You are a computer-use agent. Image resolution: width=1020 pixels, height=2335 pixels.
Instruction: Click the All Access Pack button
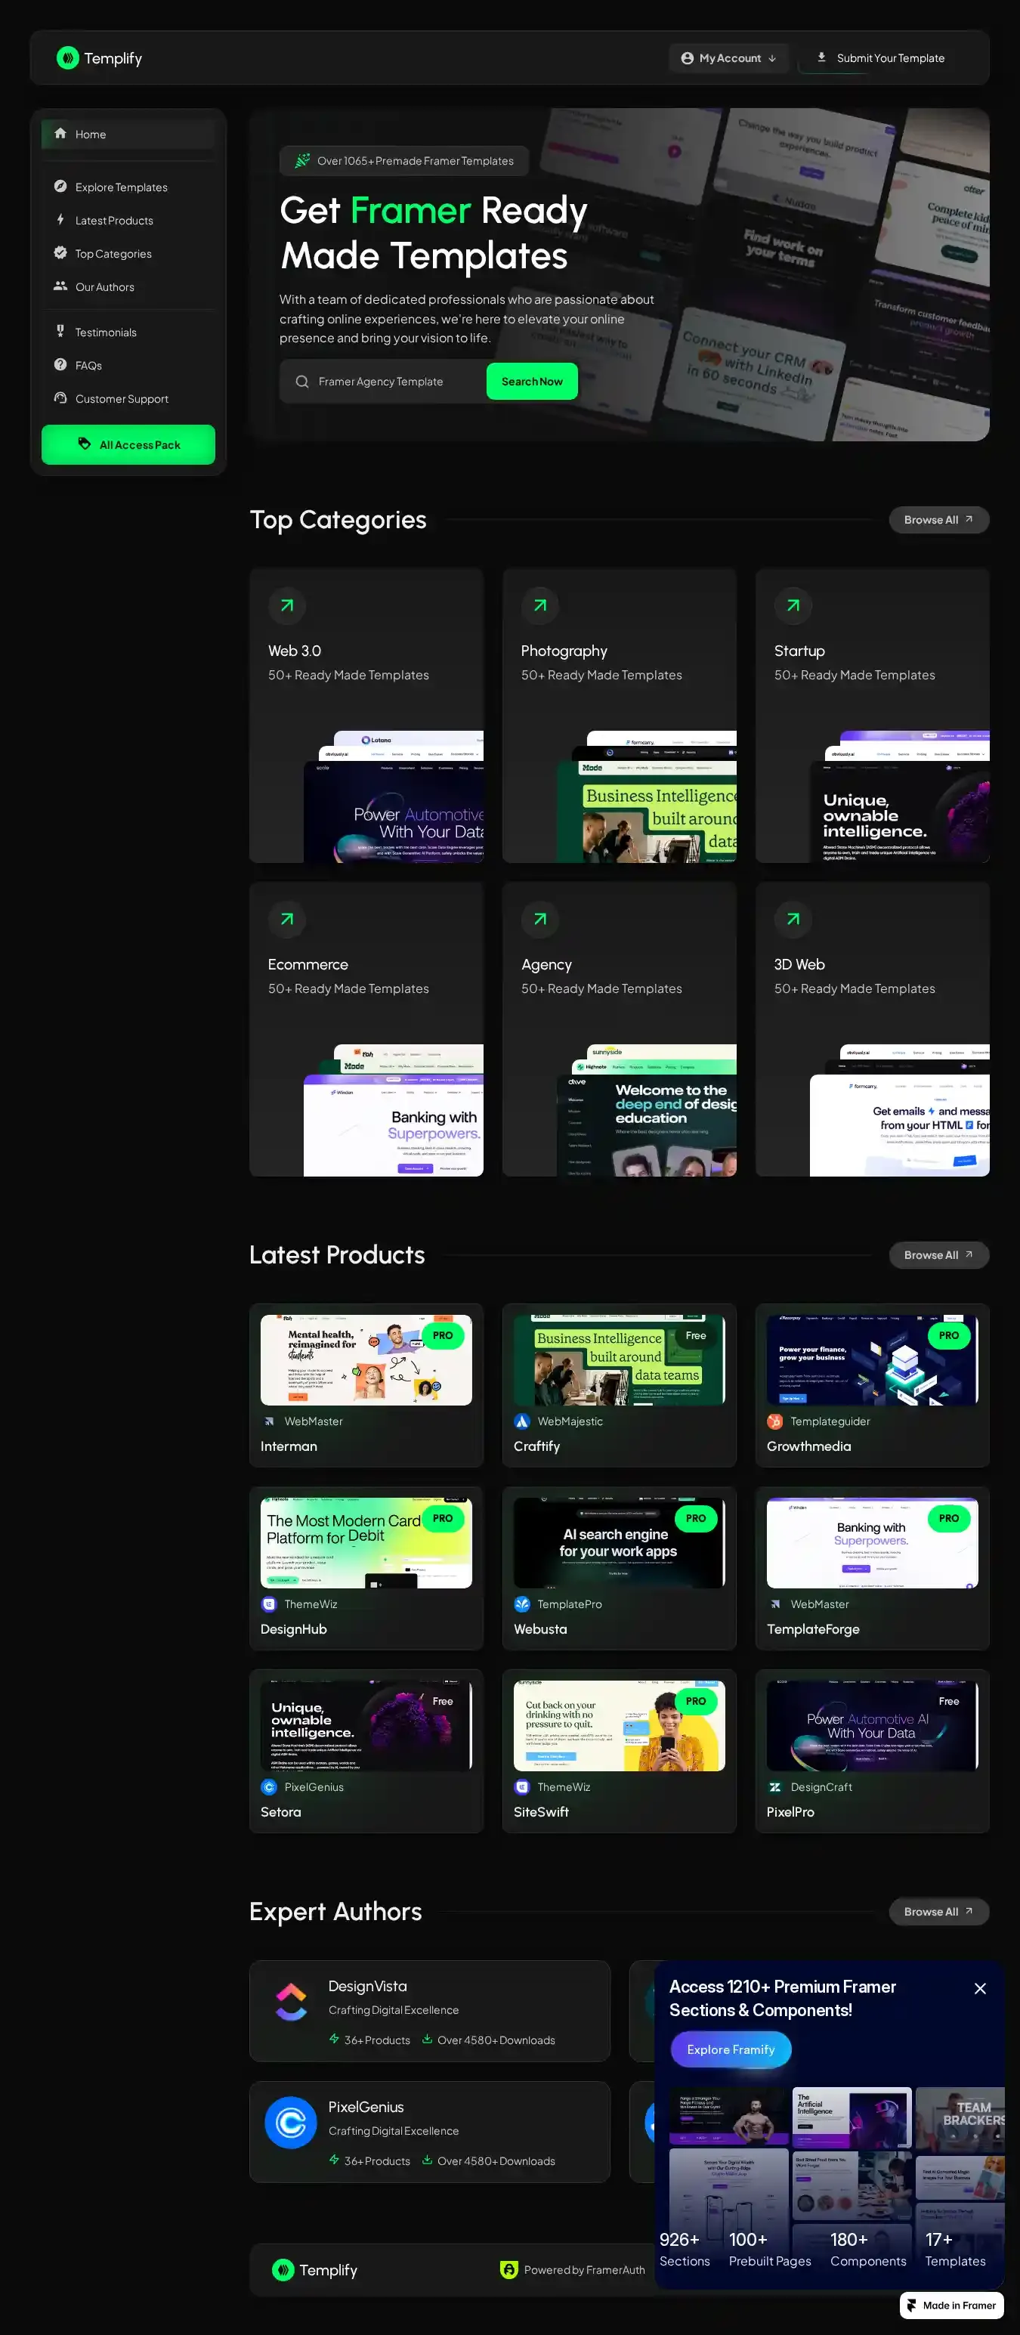[128, 444]
